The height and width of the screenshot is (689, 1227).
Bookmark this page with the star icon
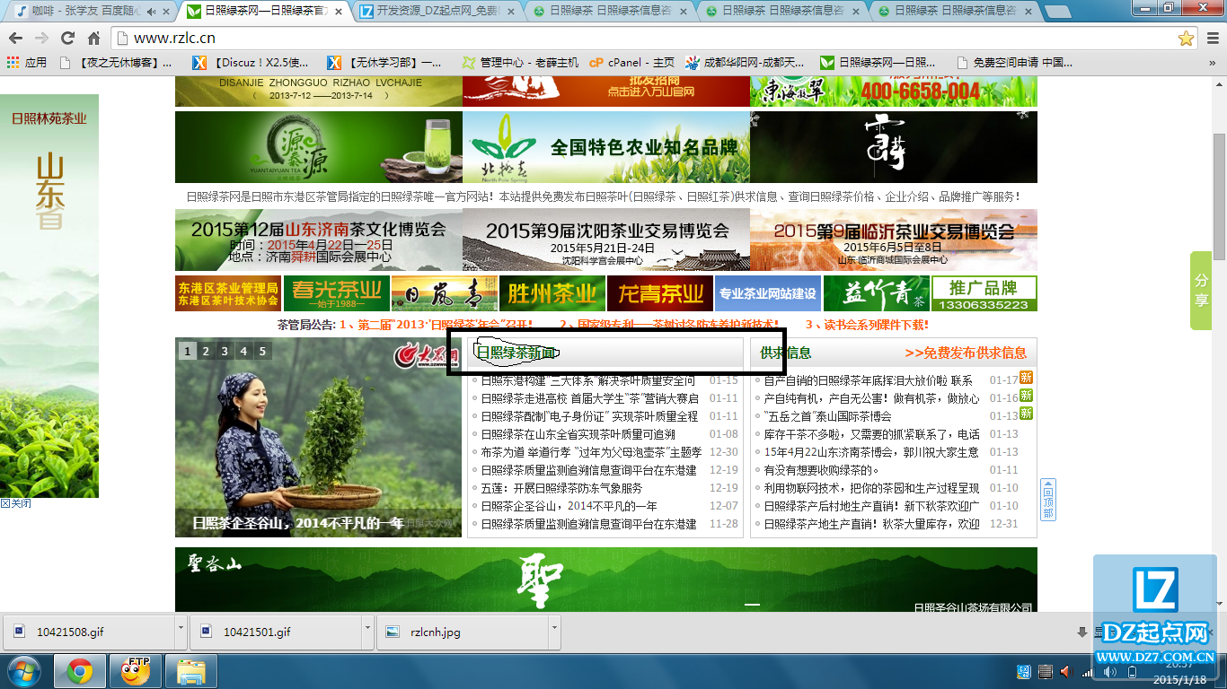[1186, 39]
